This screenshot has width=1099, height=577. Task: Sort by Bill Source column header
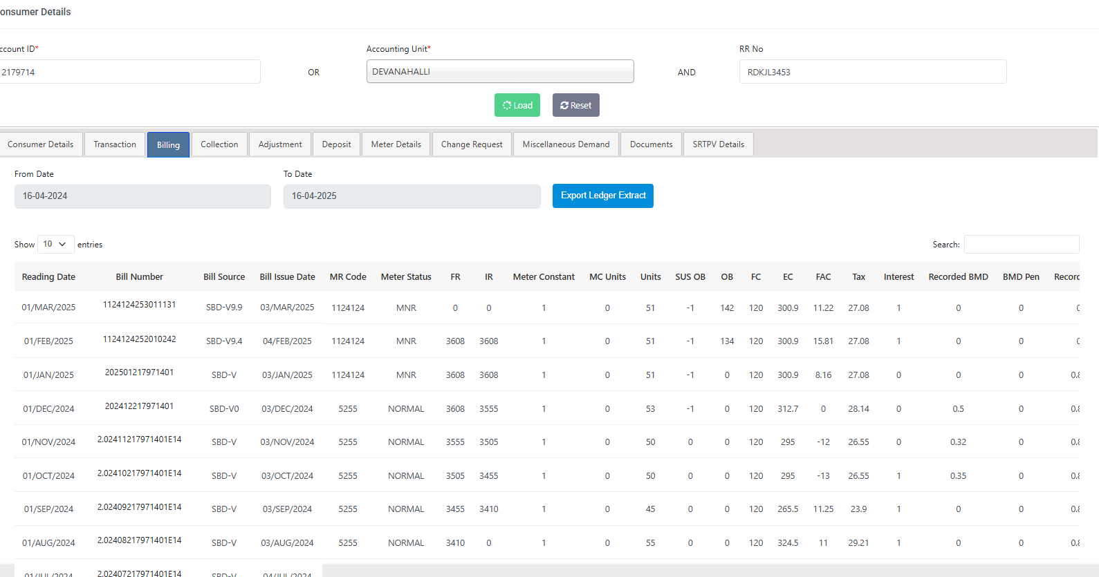click(224, 277)
